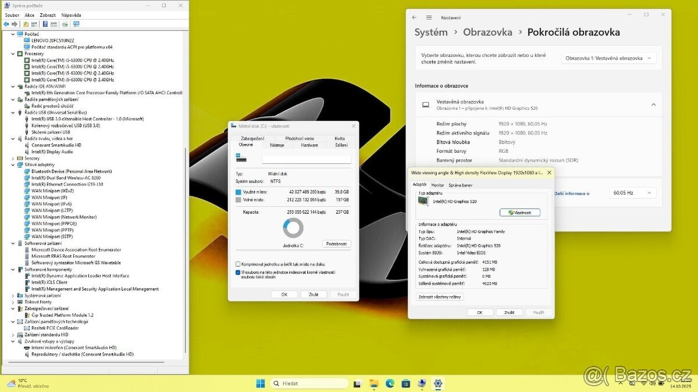The width and height of the screenshot is (698, 392).
Task: Click the Vlastnosti button for the adapter
Action: [x=520, y=212]
